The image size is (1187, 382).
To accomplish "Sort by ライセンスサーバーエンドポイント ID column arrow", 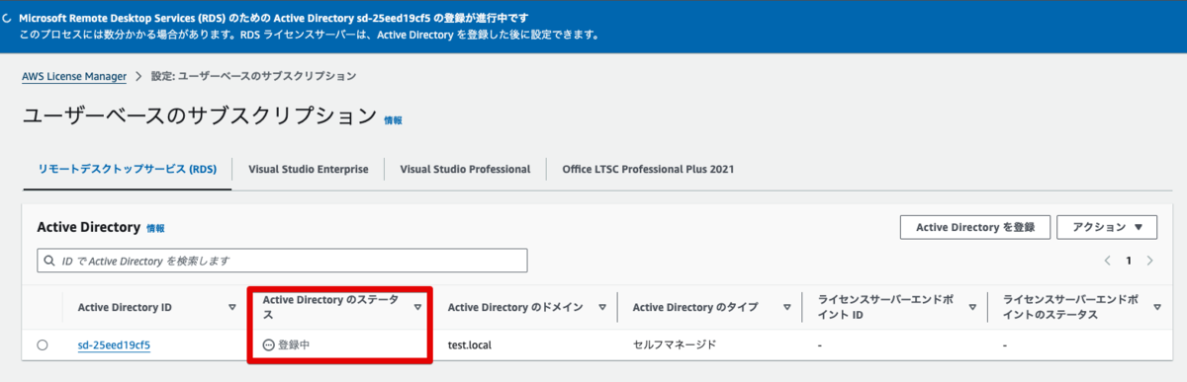I will point(972,307).
